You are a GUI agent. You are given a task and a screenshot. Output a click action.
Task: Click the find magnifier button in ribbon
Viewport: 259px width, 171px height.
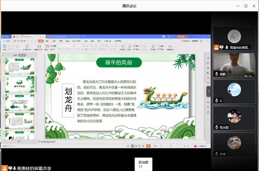[160, 46]
